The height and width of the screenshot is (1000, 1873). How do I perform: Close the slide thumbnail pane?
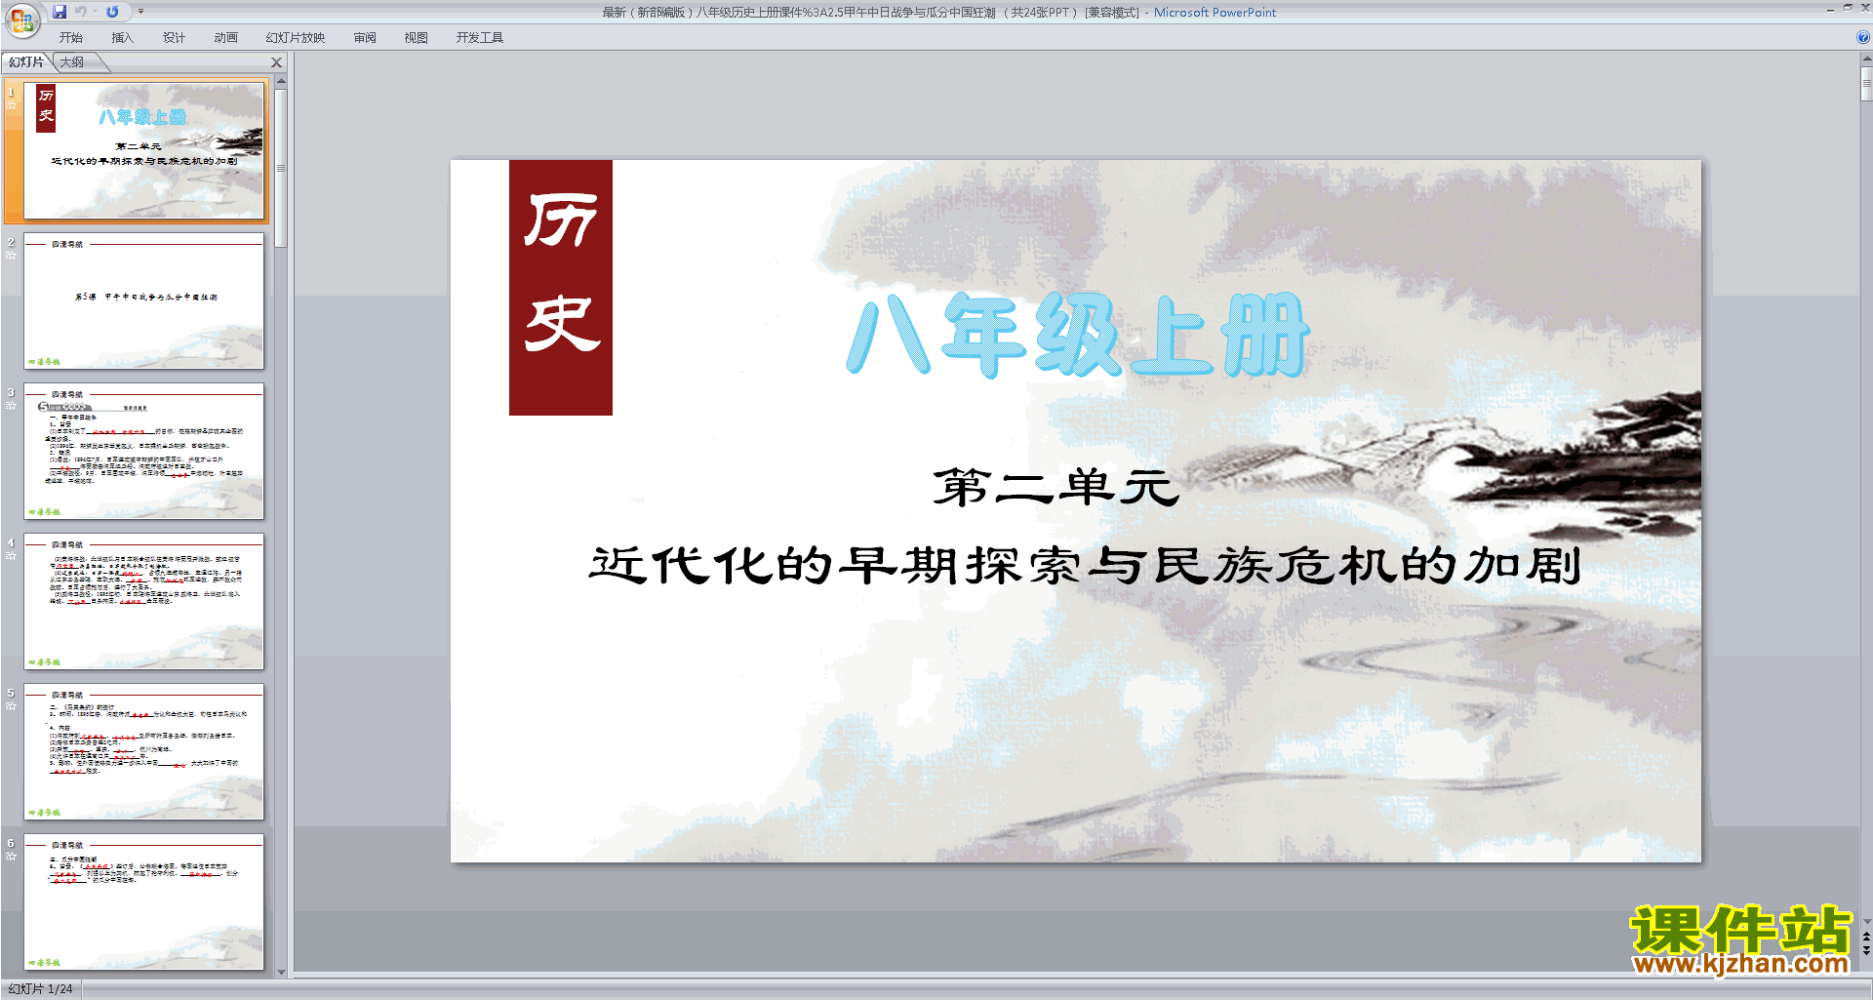coord(276,62)
